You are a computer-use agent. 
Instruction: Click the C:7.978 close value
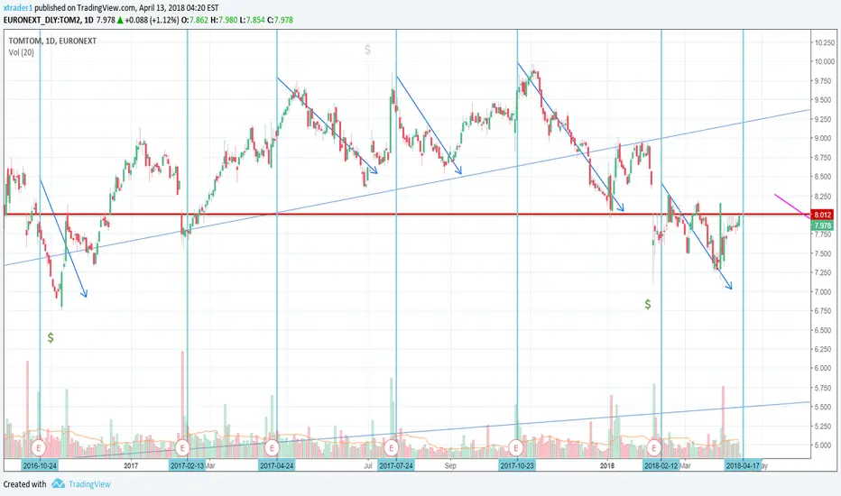(280, 20)
